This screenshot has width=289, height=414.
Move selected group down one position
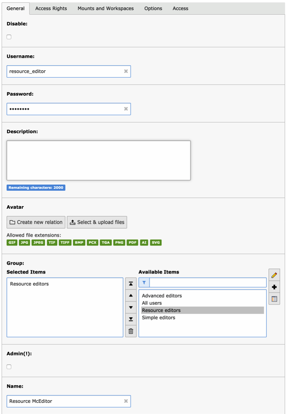click(x=131, y=307)
